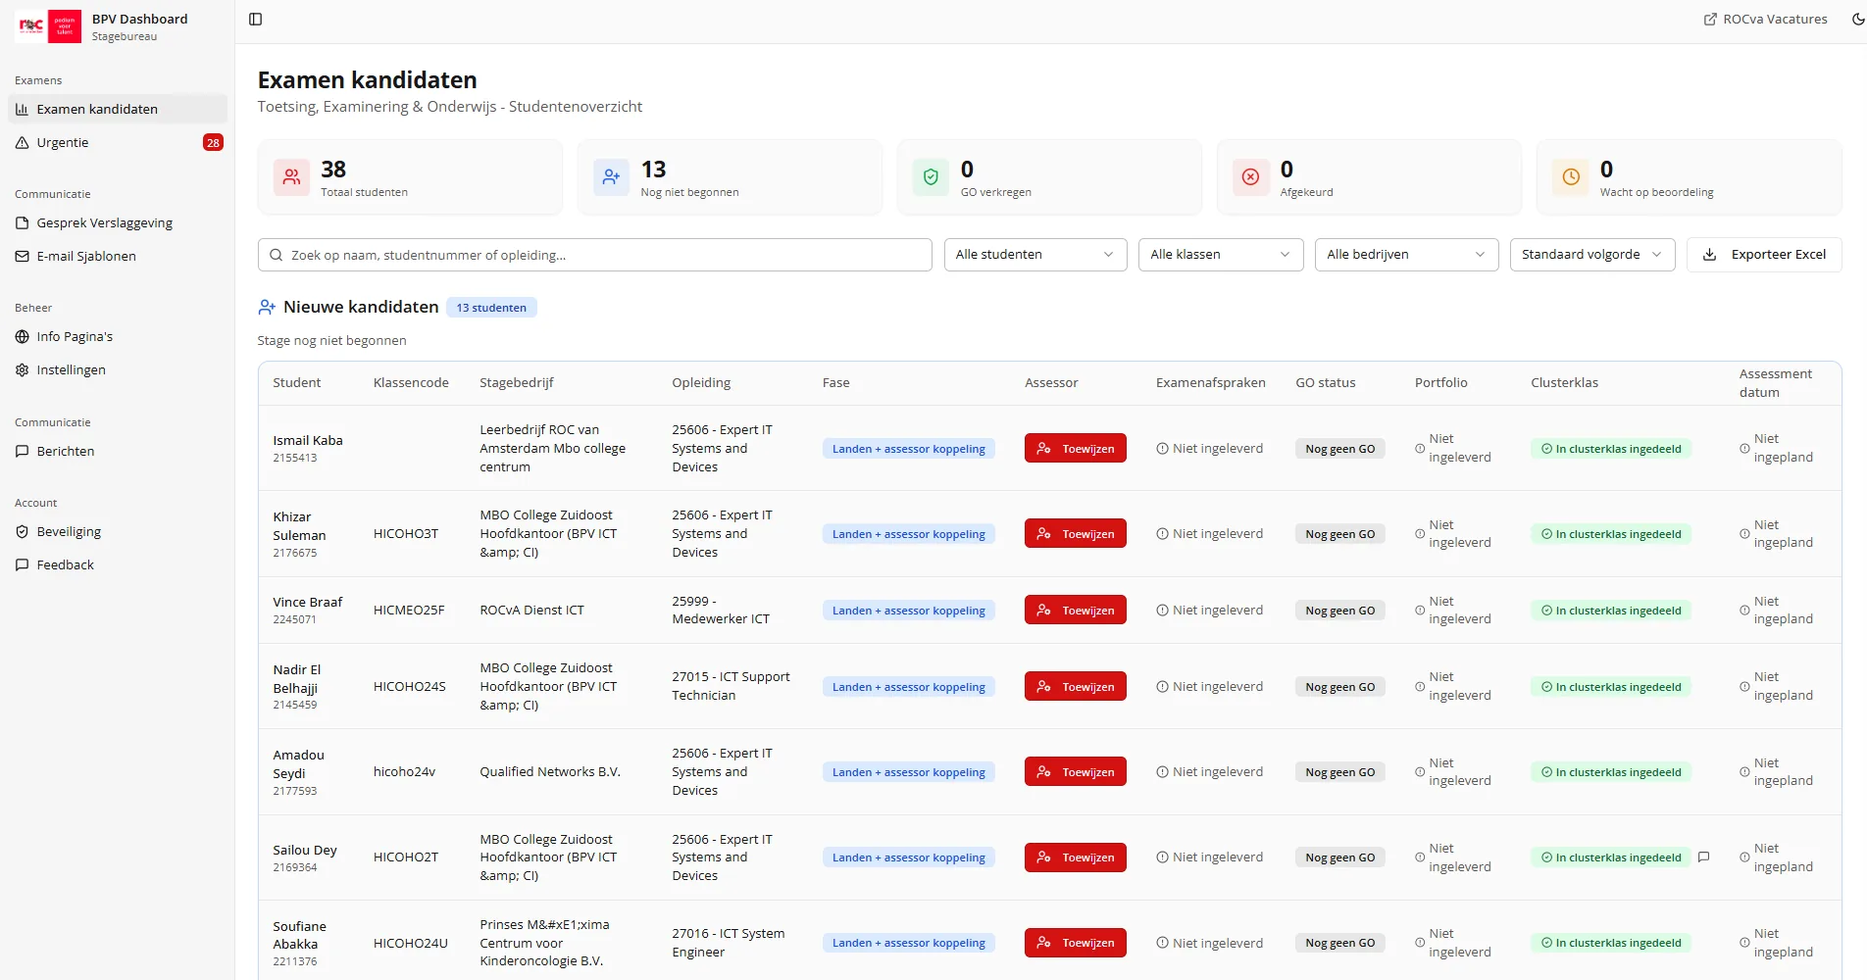
Task: Click student number 2245071
Action: coord(294,619)
